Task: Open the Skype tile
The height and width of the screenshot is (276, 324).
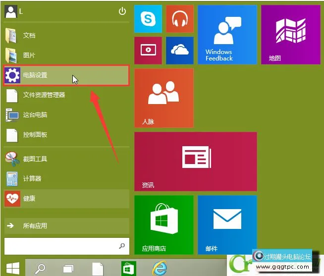Action: [x=148, y=19]
